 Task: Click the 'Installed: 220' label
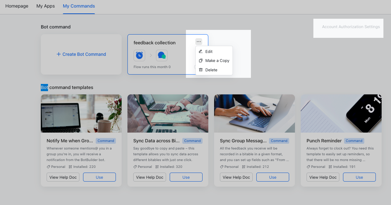click(84, 167)
